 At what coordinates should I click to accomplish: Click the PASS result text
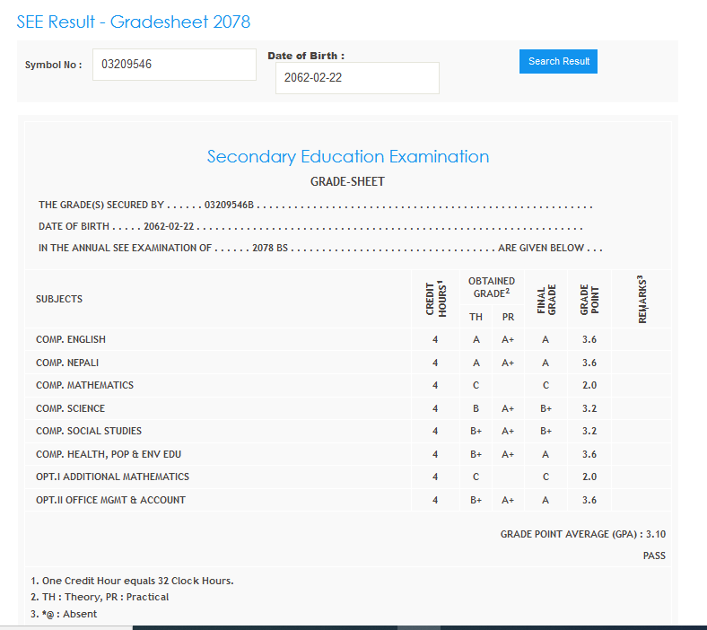click(x=654, y=556)
